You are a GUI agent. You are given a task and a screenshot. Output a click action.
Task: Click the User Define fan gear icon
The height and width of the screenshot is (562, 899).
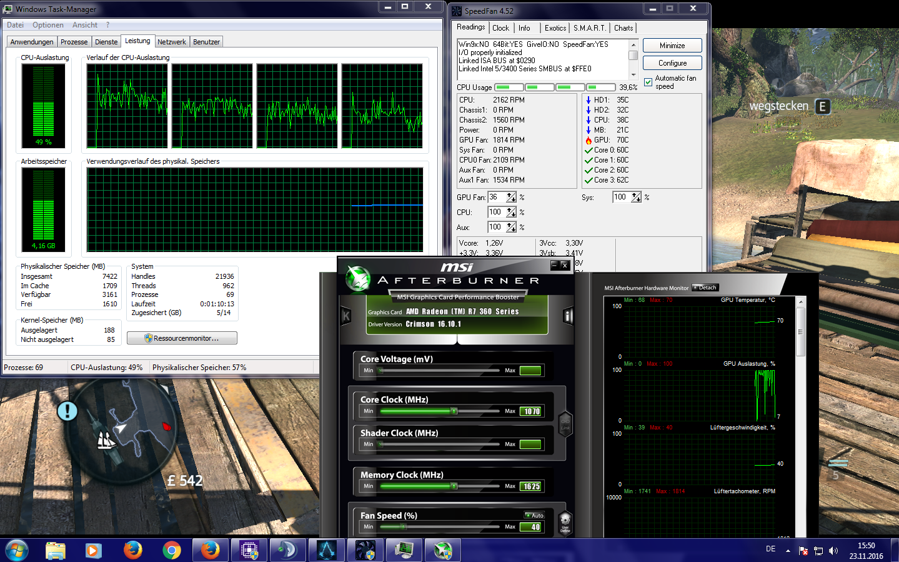coord(565,522)
